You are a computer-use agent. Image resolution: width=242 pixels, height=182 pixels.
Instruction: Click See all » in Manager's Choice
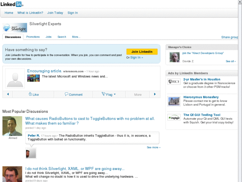[x=231, y=61]
